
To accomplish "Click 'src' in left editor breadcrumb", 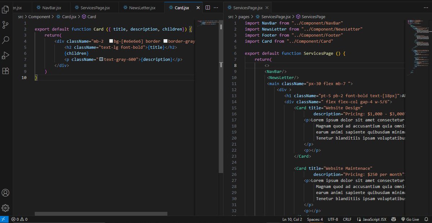I will click(x=21, y=17).
